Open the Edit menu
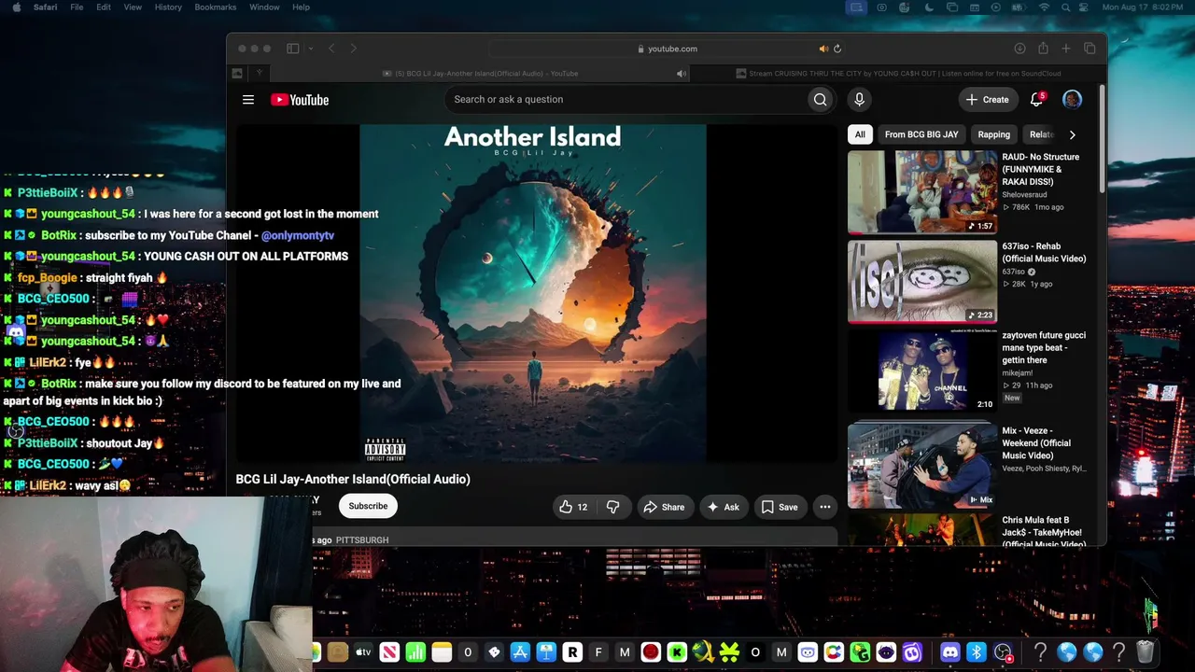The width and height of the screenshot is (1195, 672). tap(104, 7)
